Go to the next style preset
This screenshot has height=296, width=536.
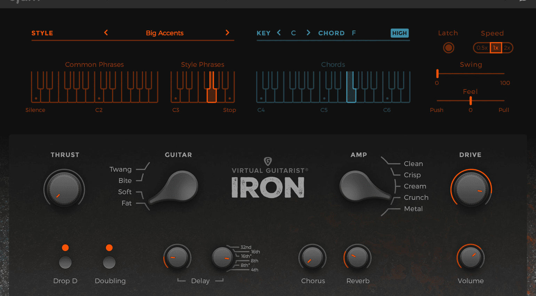227,33
